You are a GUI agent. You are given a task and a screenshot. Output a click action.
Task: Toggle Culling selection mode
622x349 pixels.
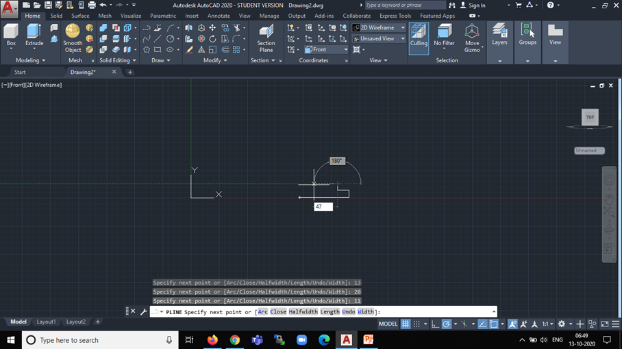click(419, 38)
